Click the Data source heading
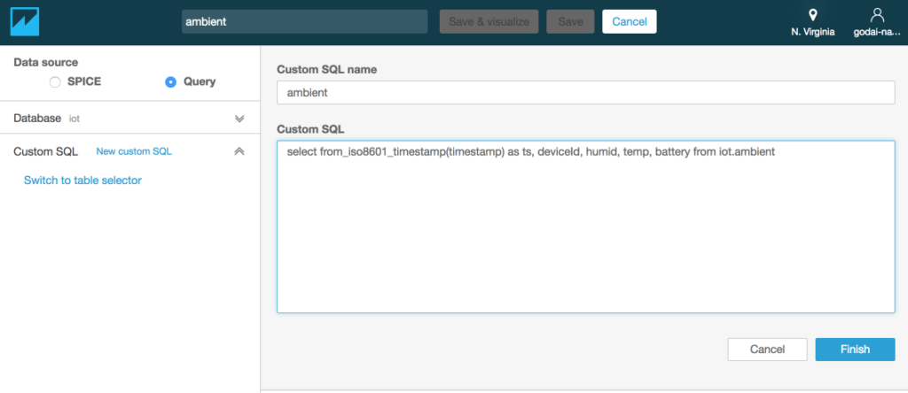The width and height of the screenshot is (908, 393). tap(46, 62)
